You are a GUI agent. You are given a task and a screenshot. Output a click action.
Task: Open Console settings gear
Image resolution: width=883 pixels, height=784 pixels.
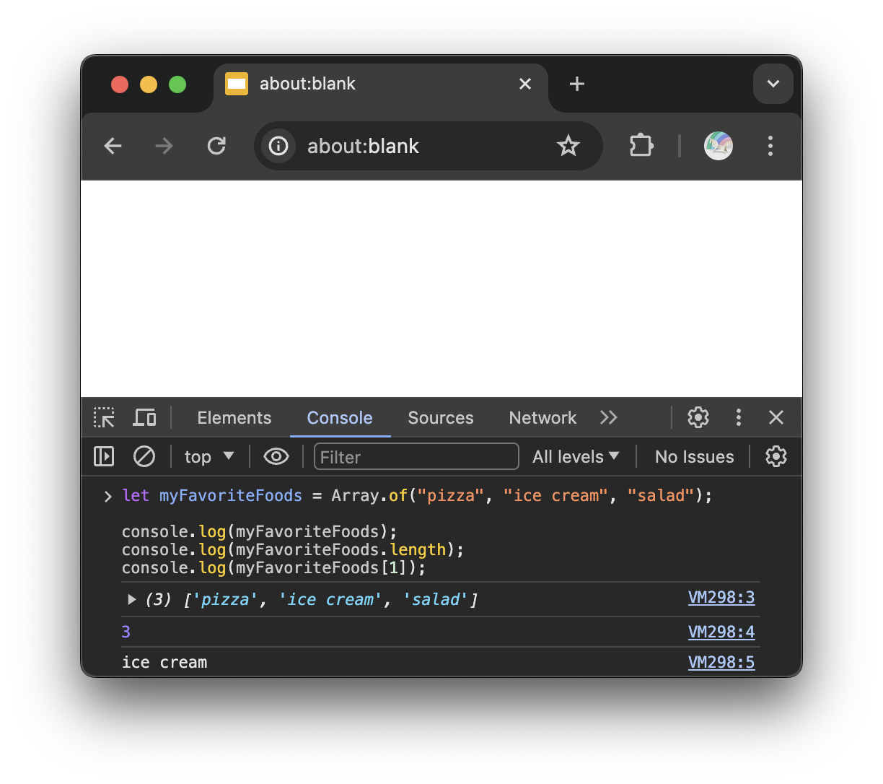coord(776,456)
